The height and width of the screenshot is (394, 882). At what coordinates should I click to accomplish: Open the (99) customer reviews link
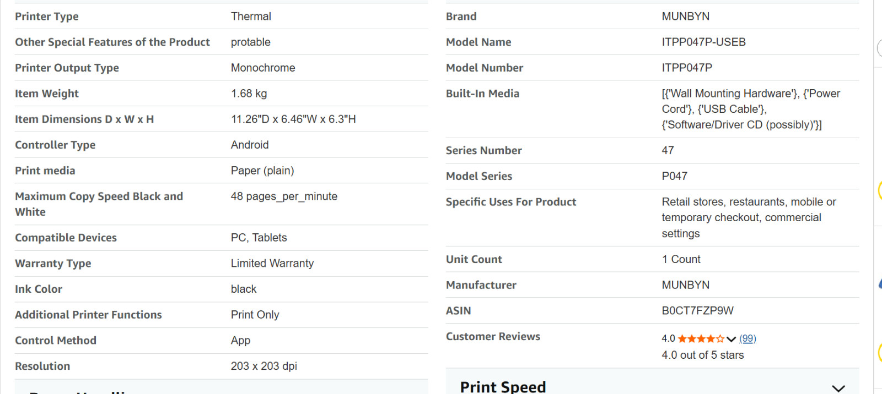click(x=747, y=338)
